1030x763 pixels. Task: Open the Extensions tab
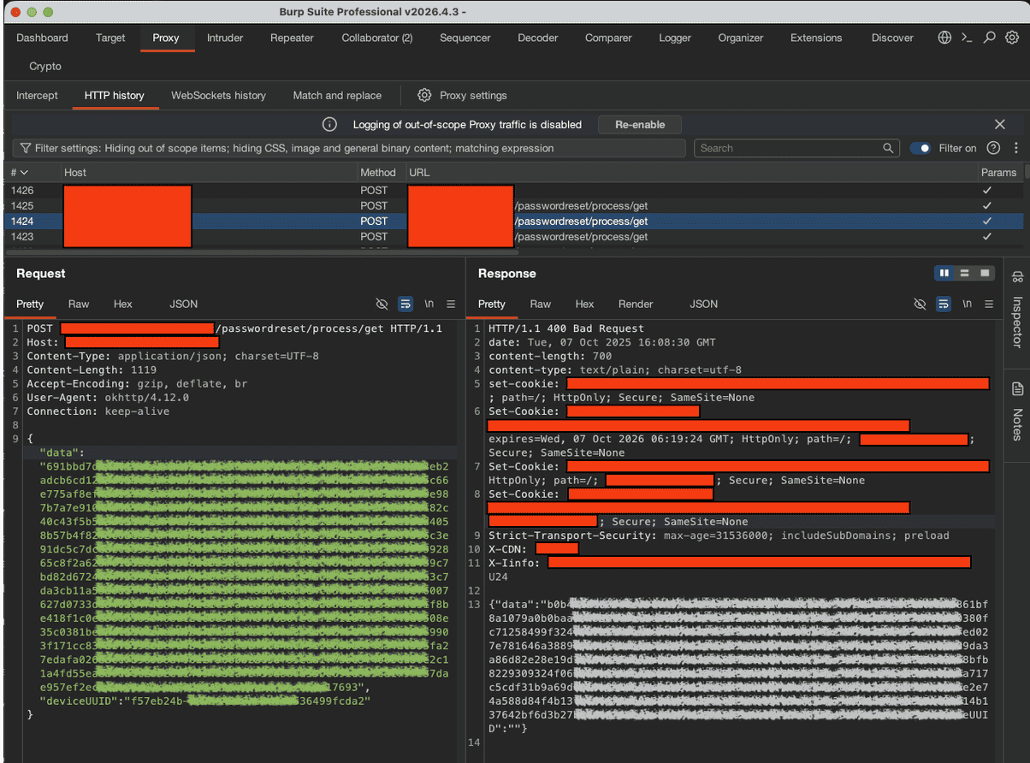(x=816, y=38)
